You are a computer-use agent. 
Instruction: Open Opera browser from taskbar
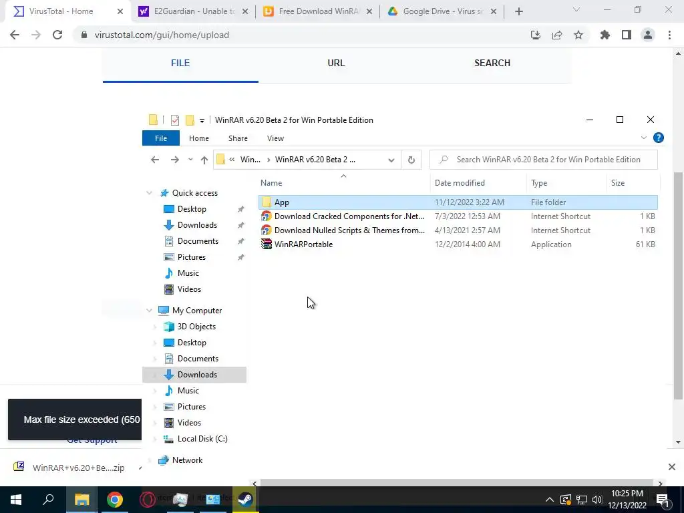click(148, 500)
